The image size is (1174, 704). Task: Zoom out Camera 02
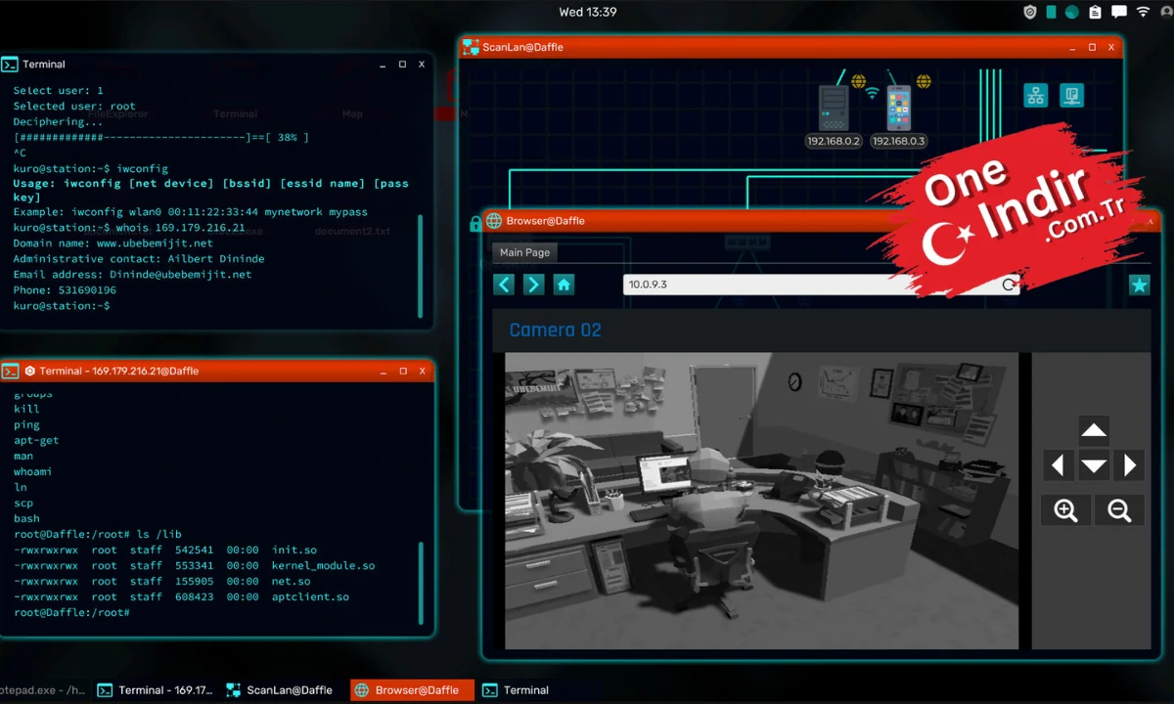[x=1119, y=509]
